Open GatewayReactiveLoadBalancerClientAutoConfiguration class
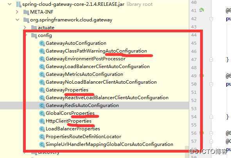Viewport: 231px width, 158px height. tap(107, 98)
